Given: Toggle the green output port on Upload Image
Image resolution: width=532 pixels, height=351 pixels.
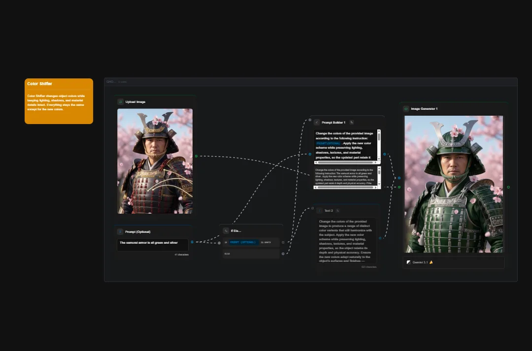Looking at the screenshot, I should pos(197,156).
